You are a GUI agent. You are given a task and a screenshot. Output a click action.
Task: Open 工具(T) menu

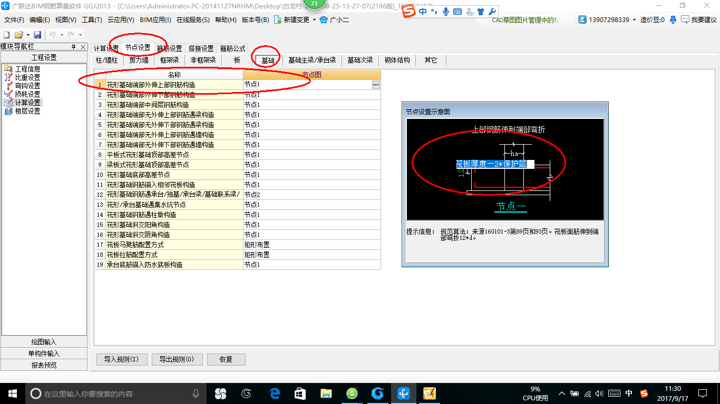[92, 20]
